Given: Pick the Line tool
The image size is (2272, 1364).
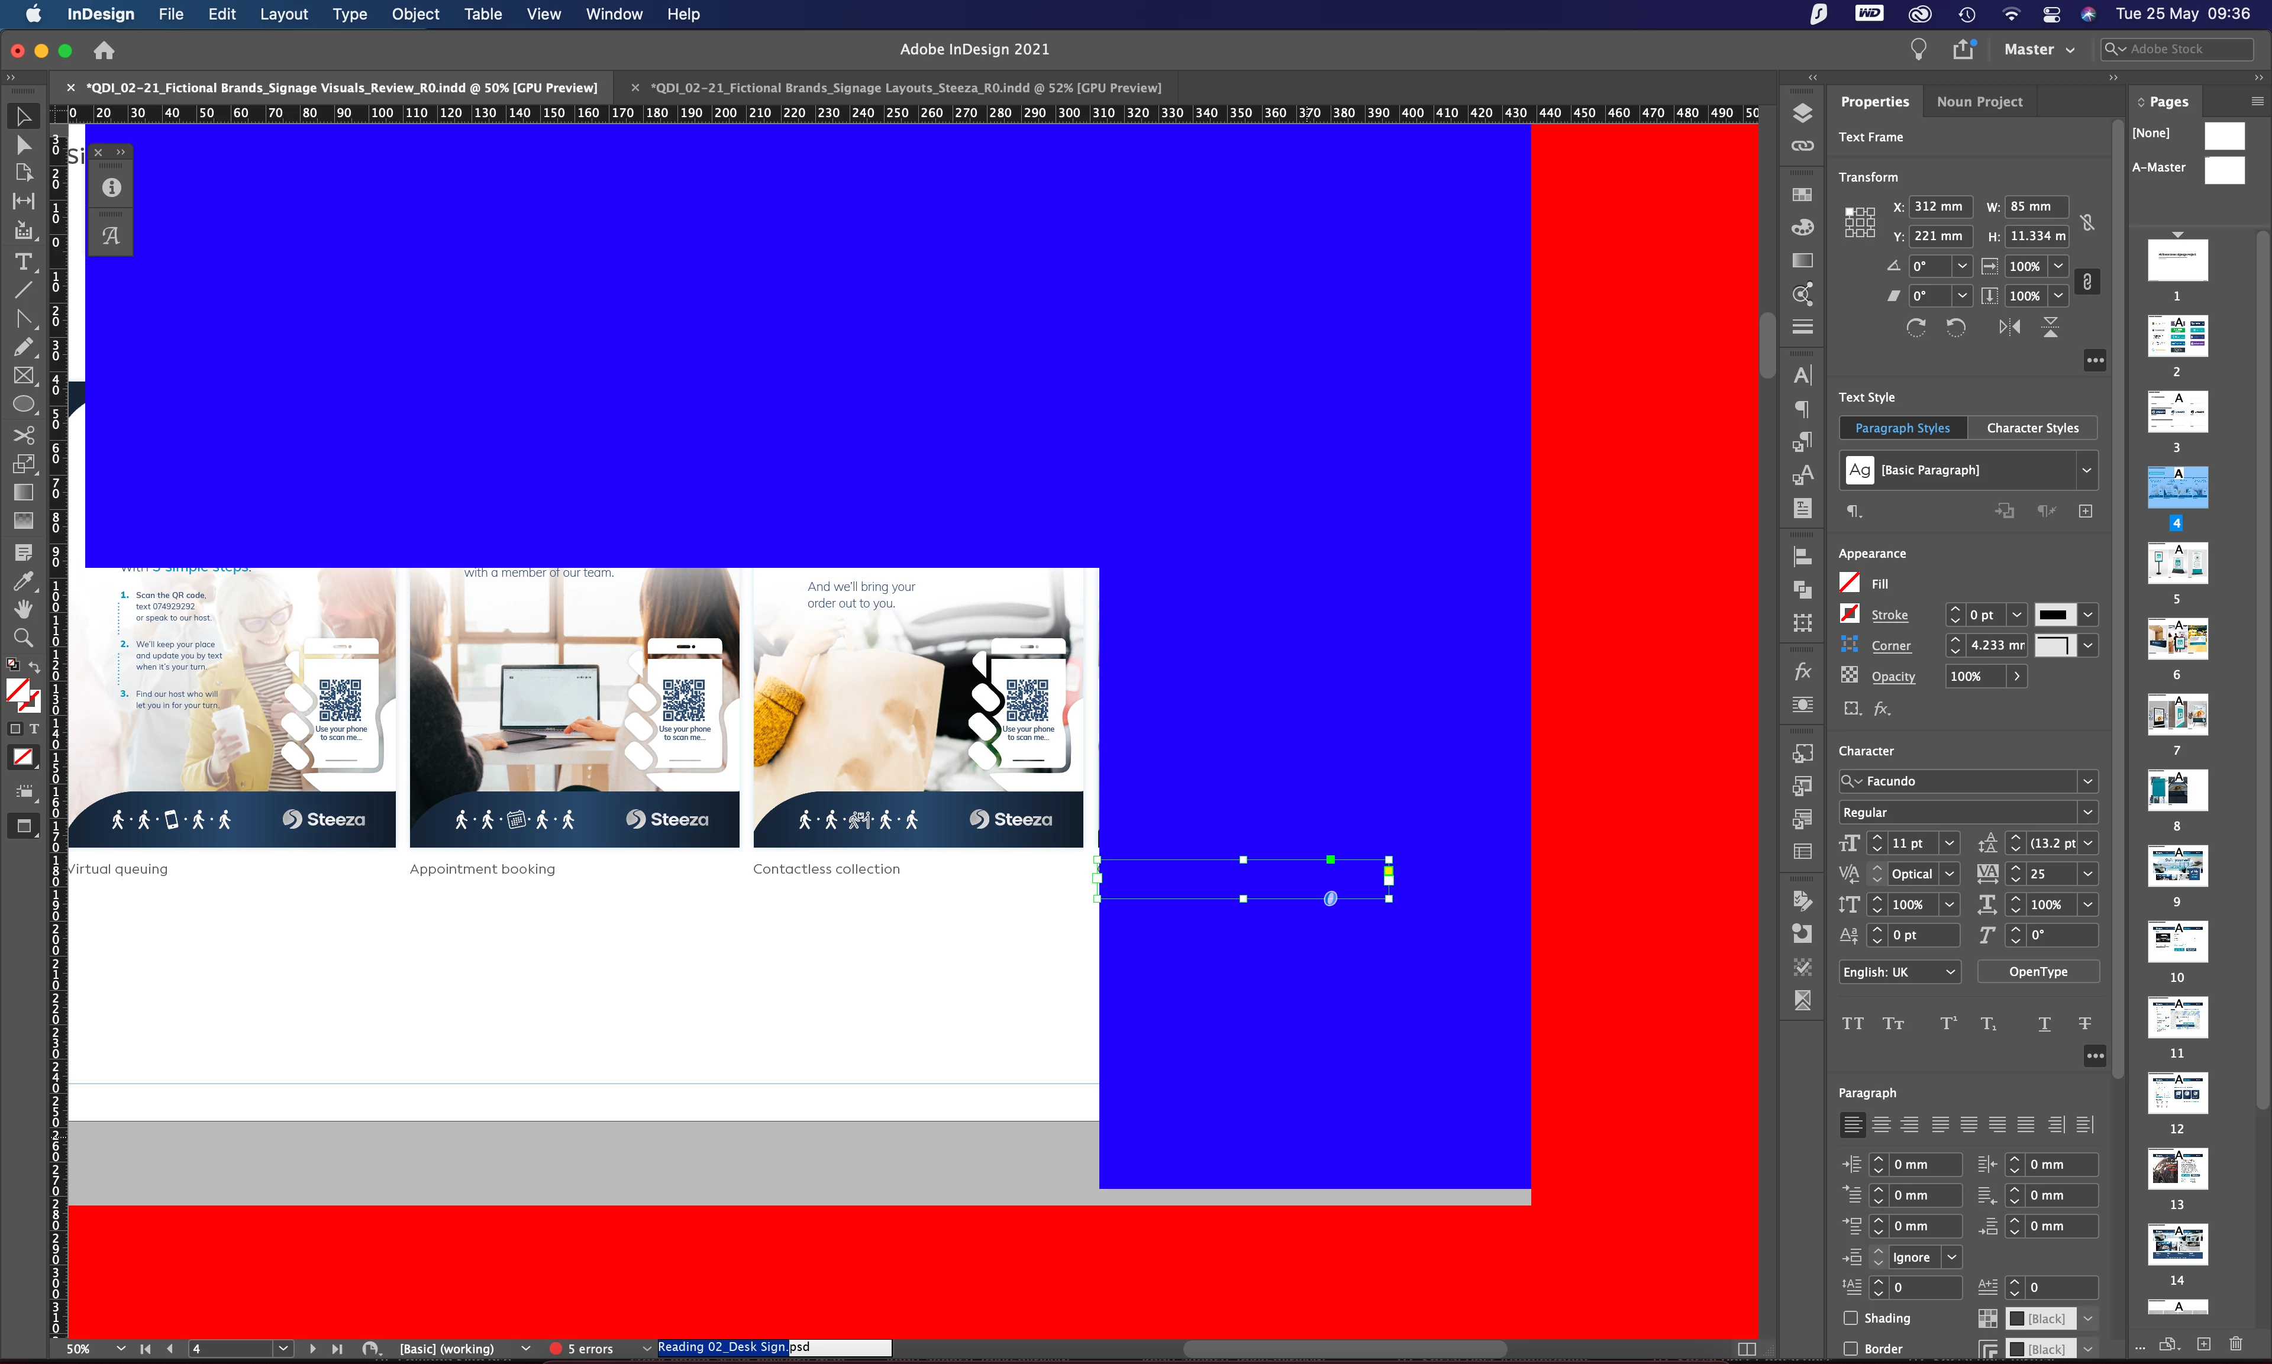Looking at the screenshot, I should tap(24, 290).
